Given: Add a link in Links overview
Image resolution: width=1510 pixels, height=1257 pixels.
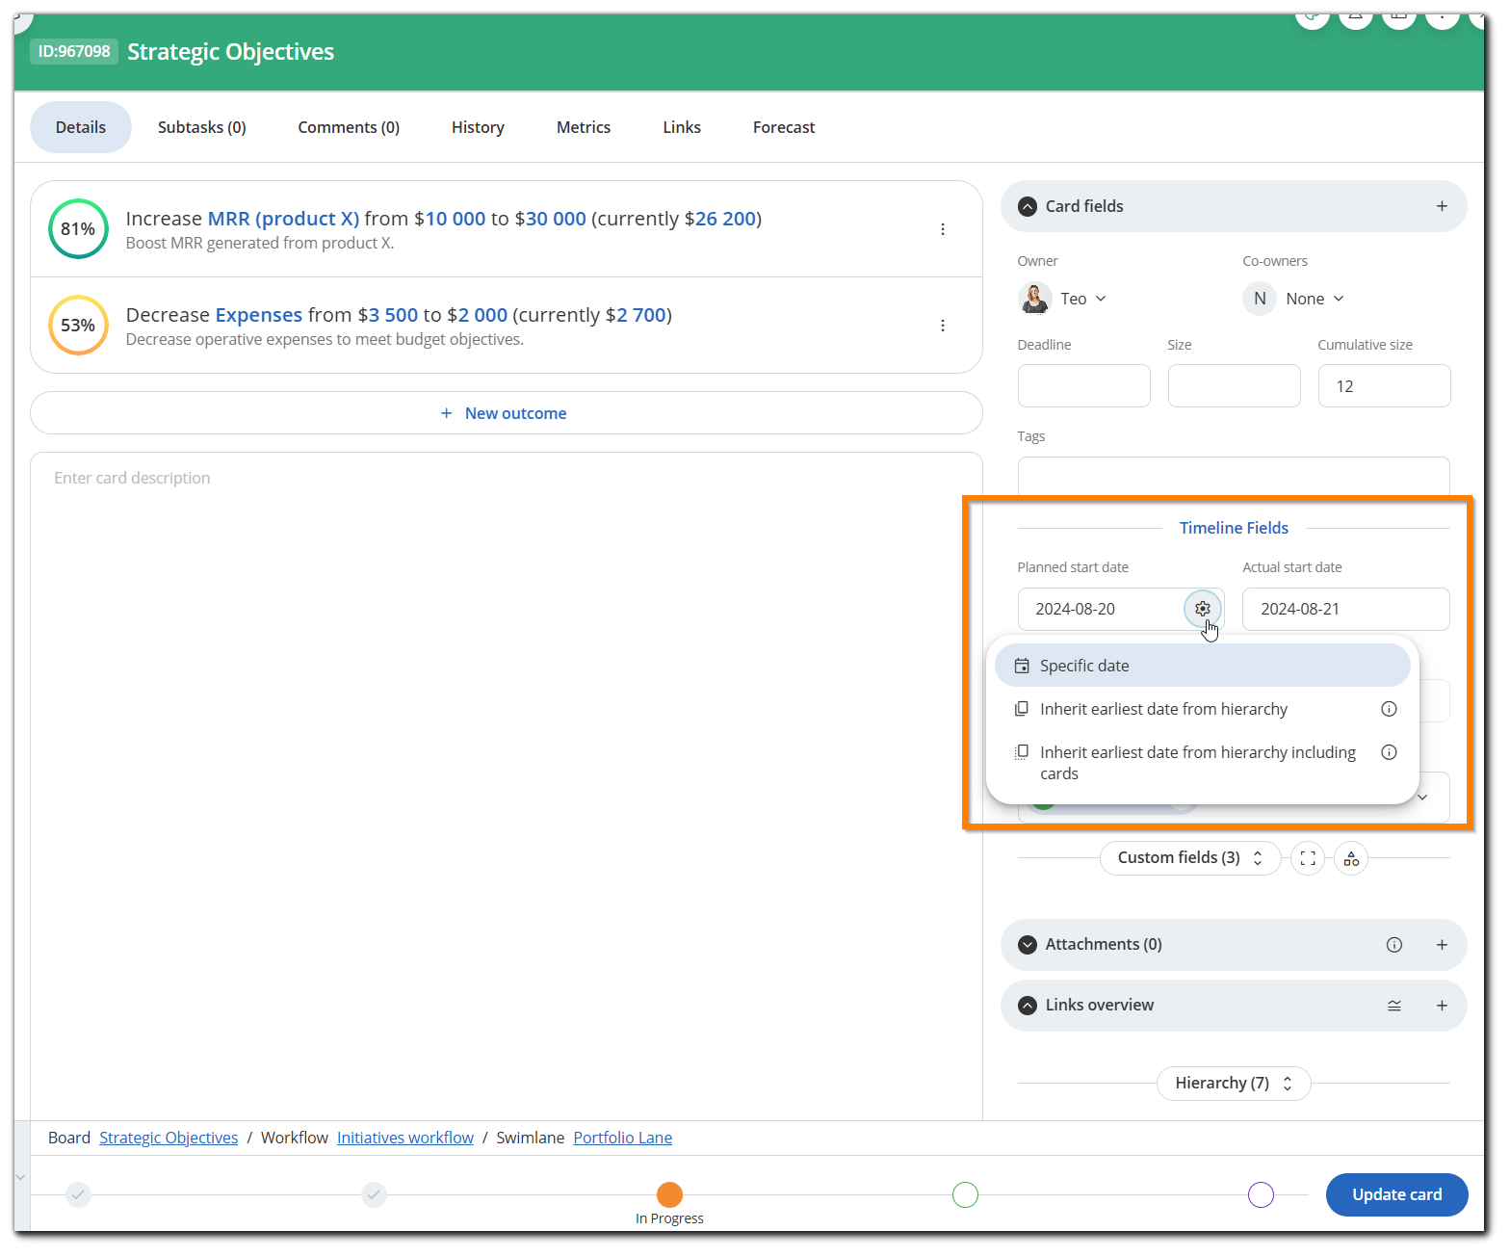Looking at the screenshot, I should pos(1442,1006).
